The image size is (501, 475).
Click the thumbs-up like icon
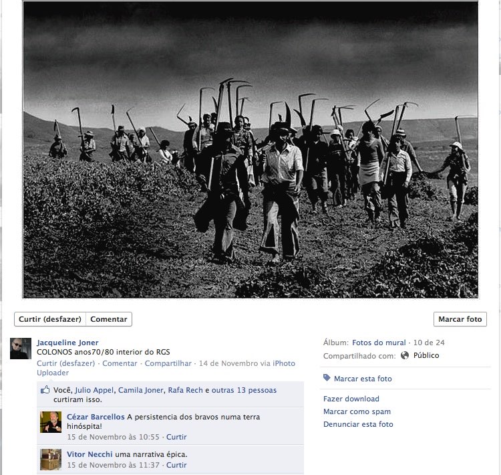click(45, 389)
